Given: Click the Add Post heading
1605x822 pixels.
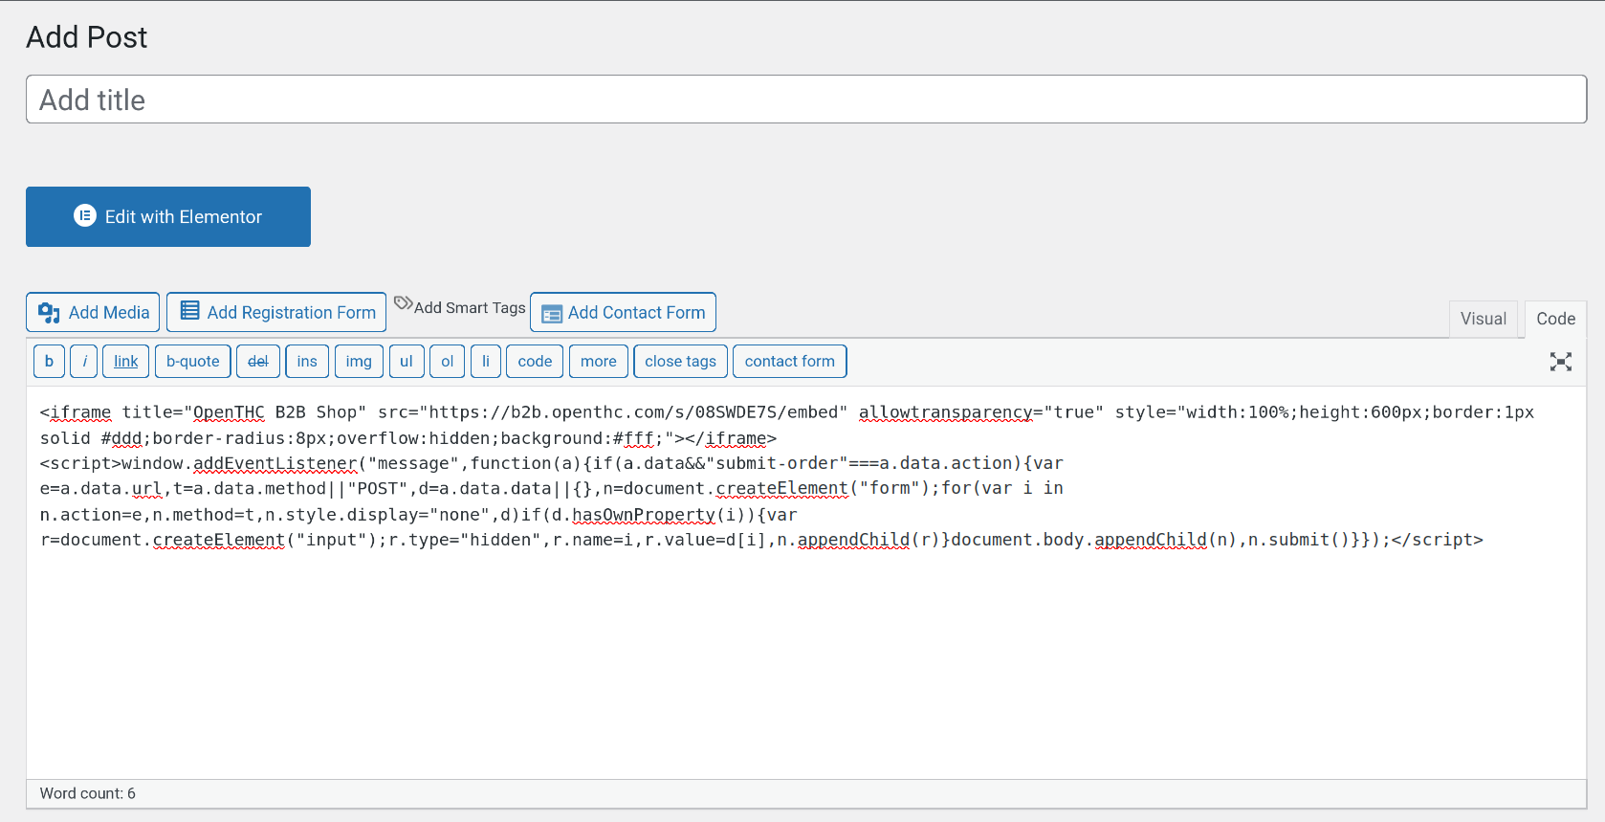Looking at the screenshot, I should point(86,37).
